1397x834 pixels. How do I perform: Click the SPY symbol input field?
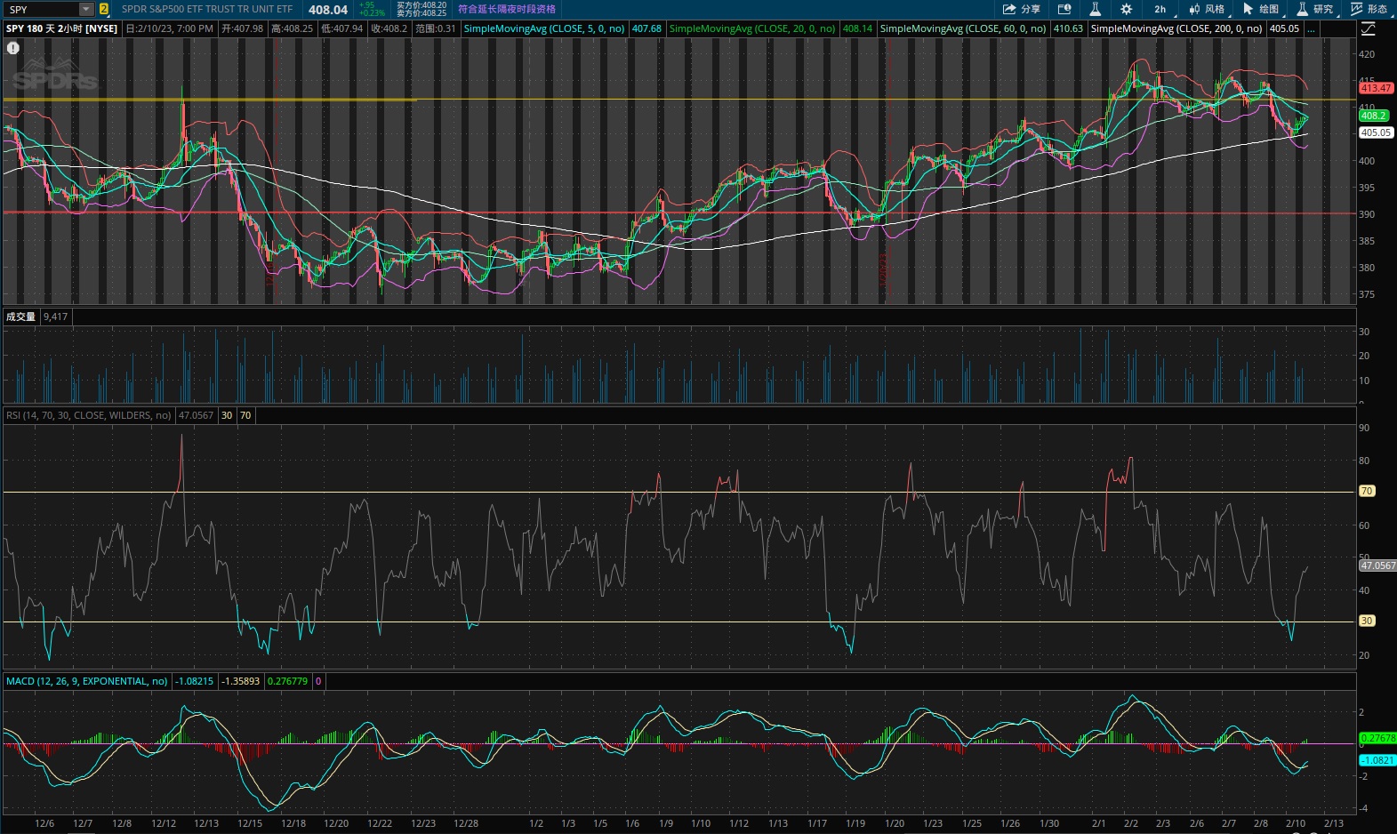click(42, 9)
